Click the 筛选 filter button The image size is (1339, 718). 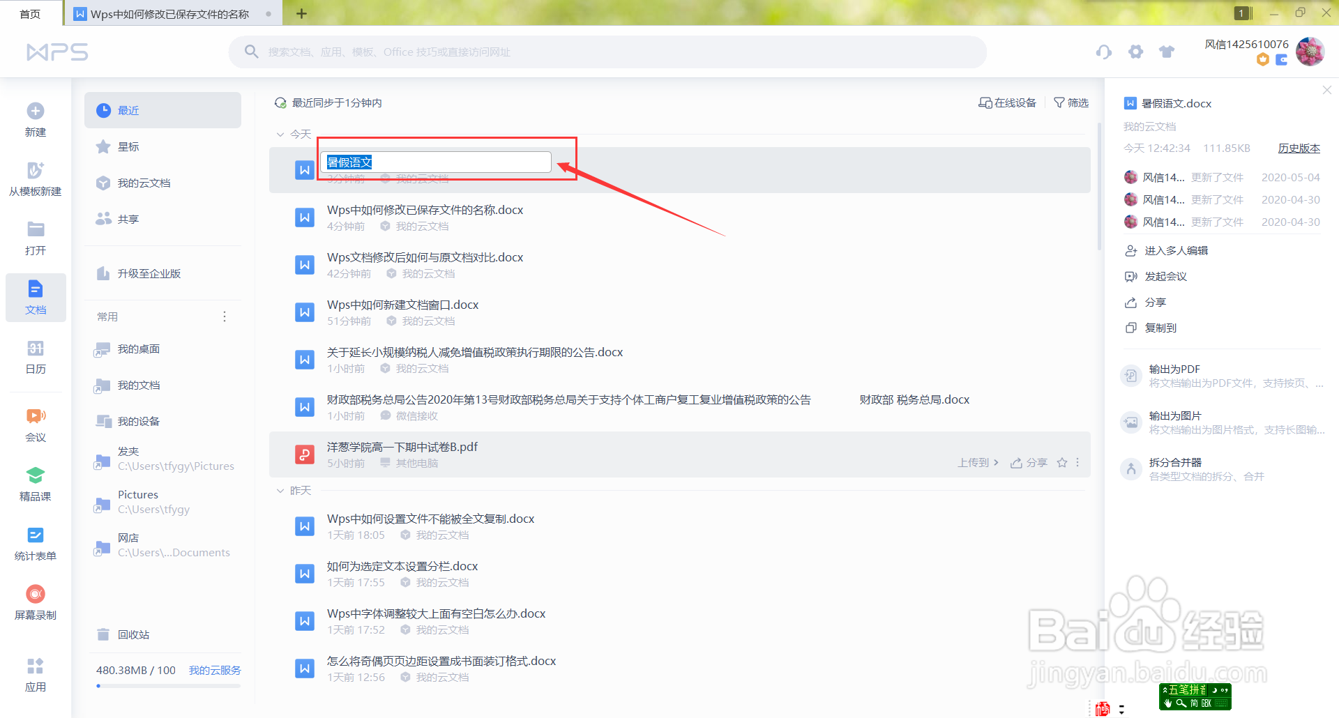point(1071,102)
